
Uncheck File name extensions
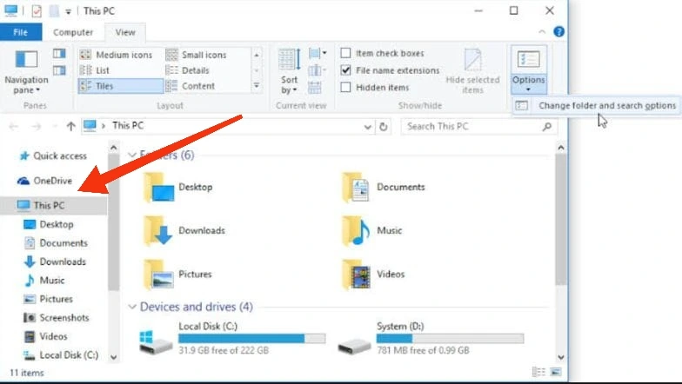(x=345, y=70)
